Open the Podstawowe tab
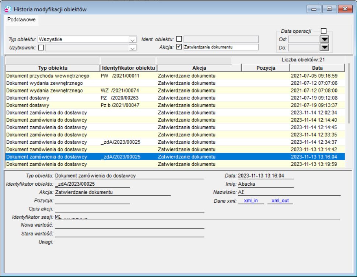 tap(21, 20)
